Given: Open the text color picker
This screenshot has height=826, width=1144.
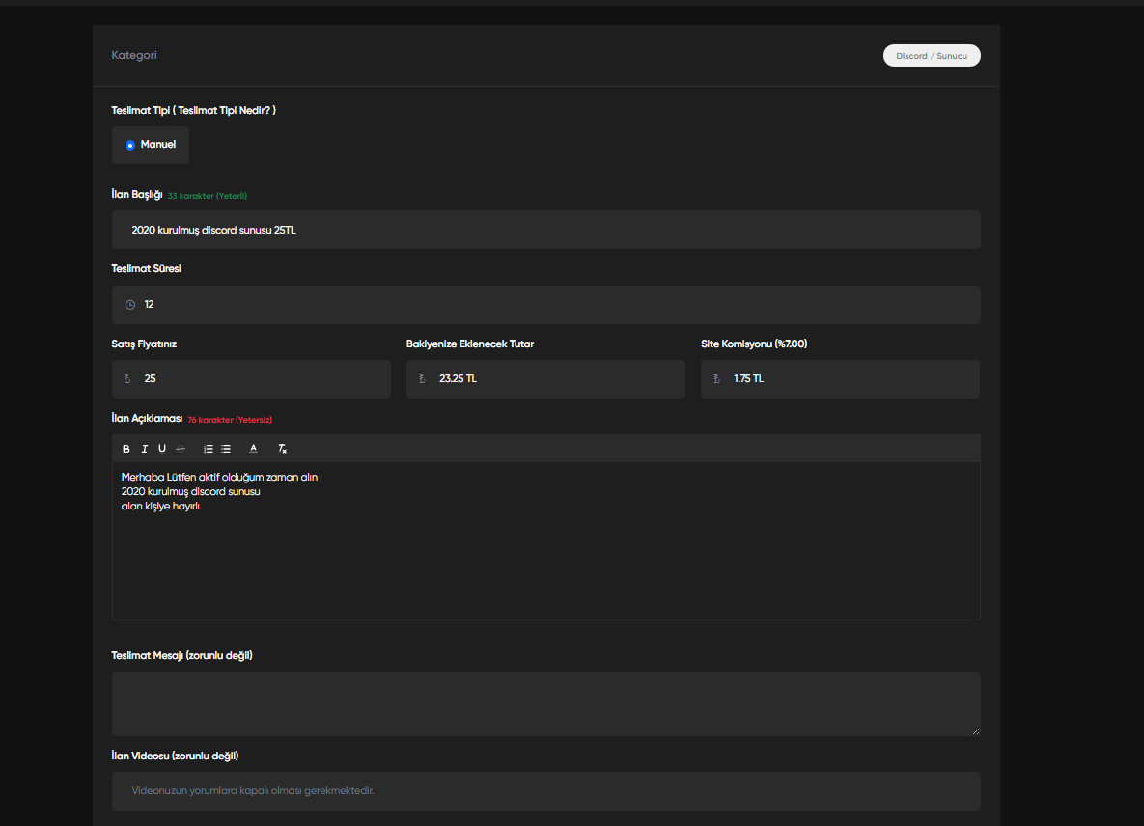Looking at the screenshot, I should coord(253,449).
